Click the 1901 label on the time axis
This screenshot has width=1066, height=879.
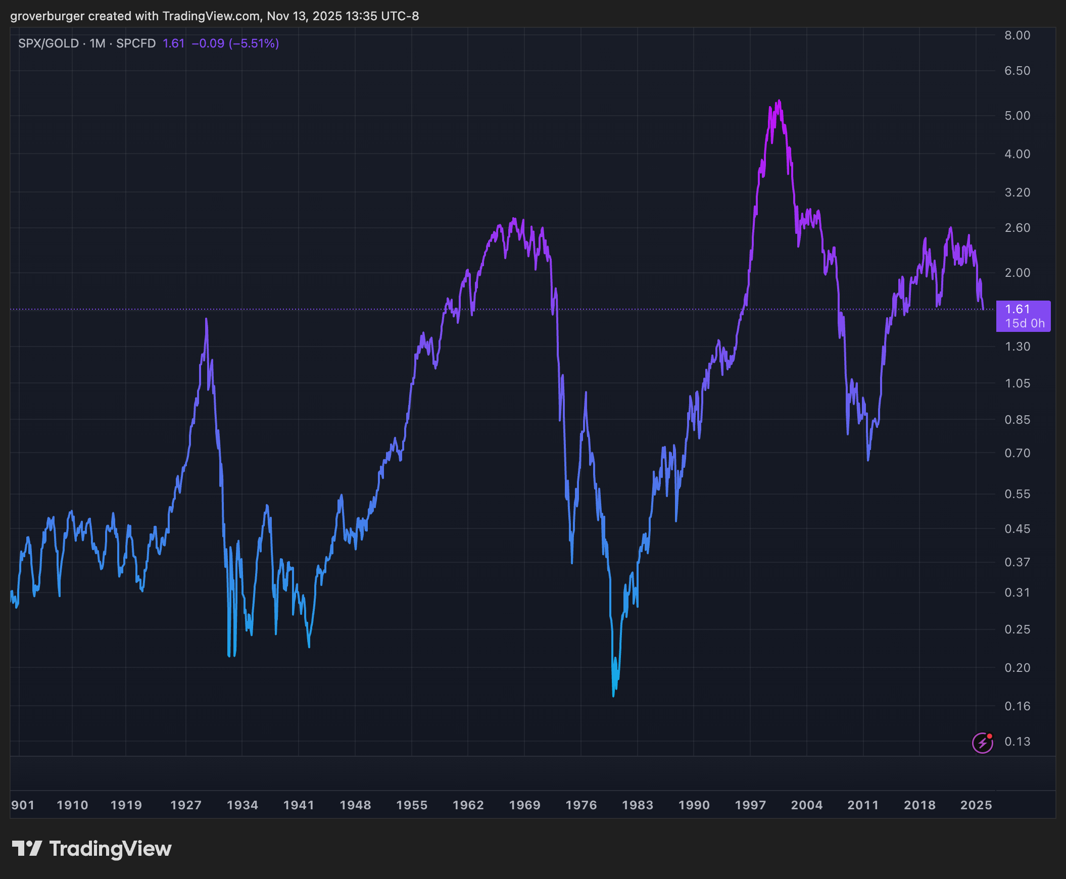23,805
